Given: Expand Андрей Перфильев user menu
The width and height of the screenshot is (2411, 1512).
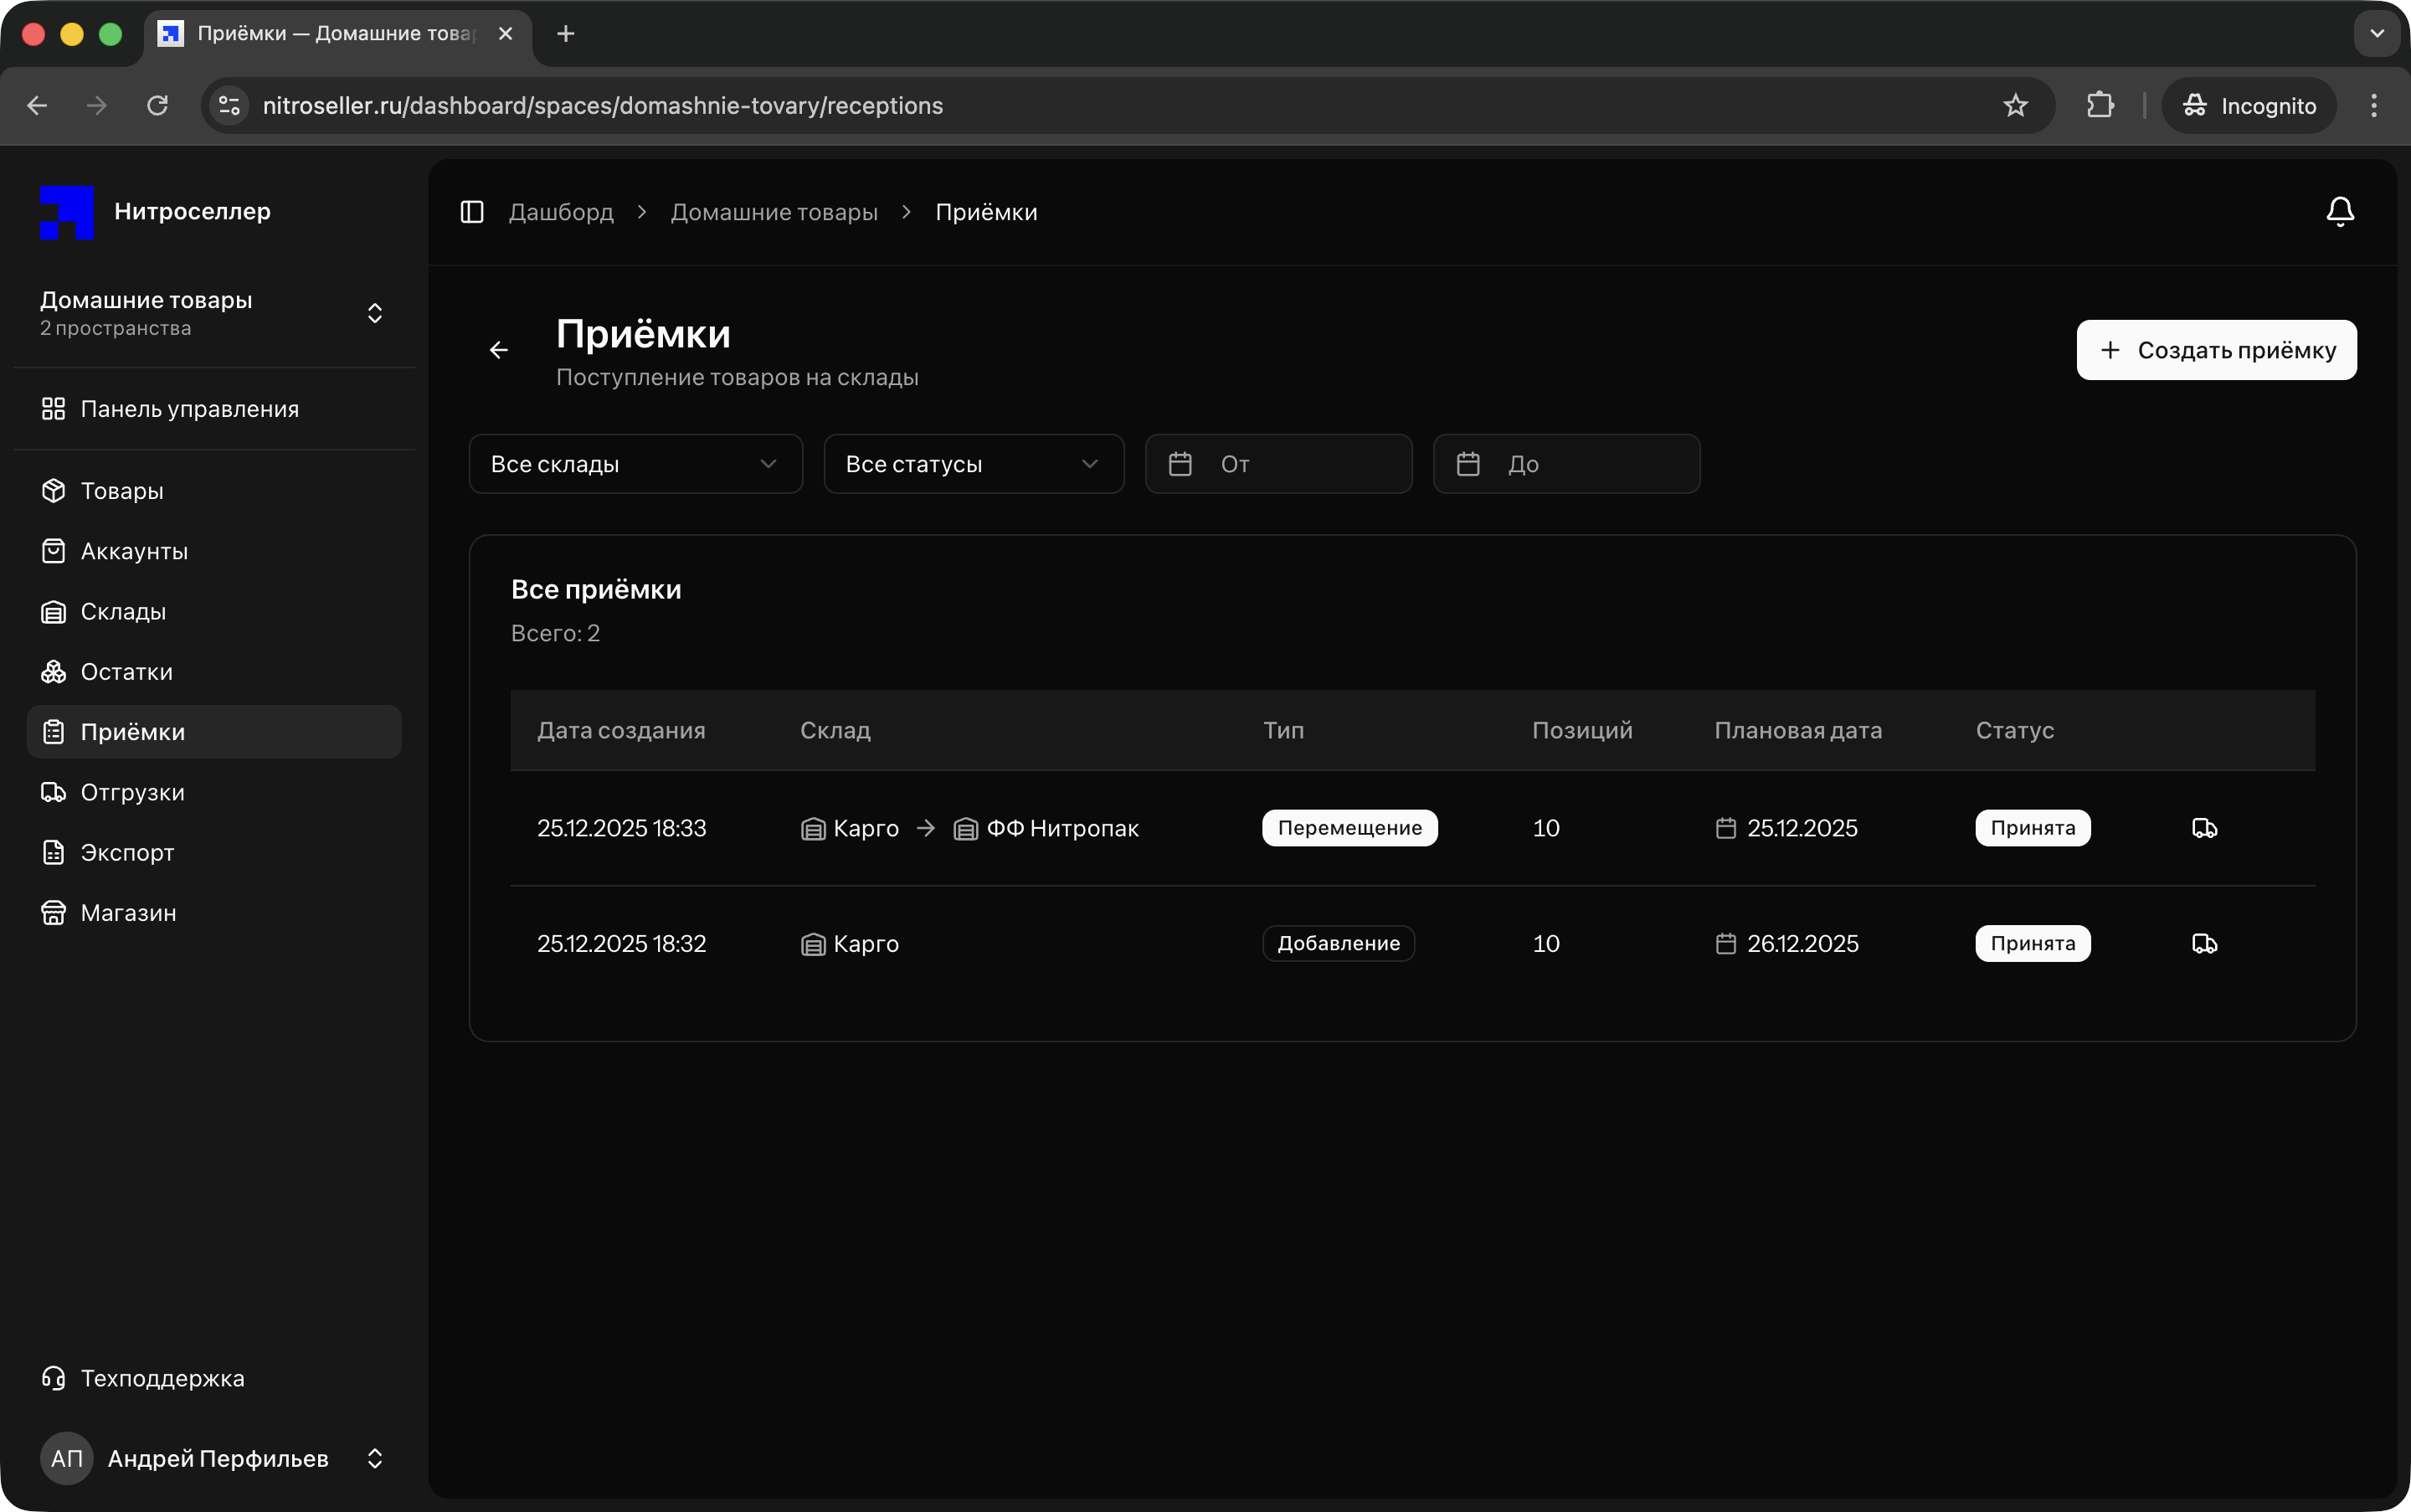Looking at the screenshot, I should pos(375,1458).
